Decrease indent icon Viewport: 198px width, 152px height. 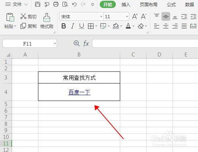point(184,16)
